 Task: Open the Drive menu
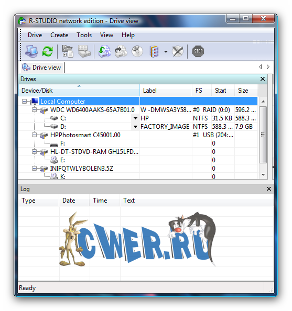35,35
